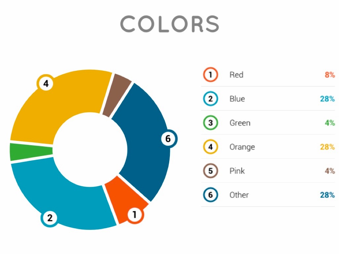Screen dimensions: 339x254
Task: Select the number 6 badge beside Other in legend
Action: point(210,195)
